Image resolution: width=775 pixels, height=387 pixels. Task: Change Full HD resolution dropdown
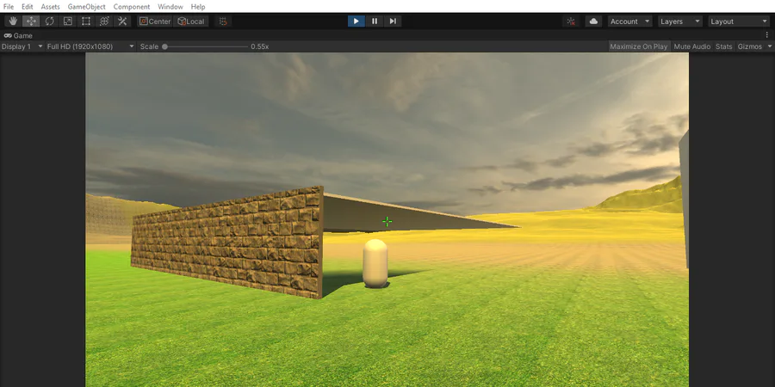click(x=90, y=46)
